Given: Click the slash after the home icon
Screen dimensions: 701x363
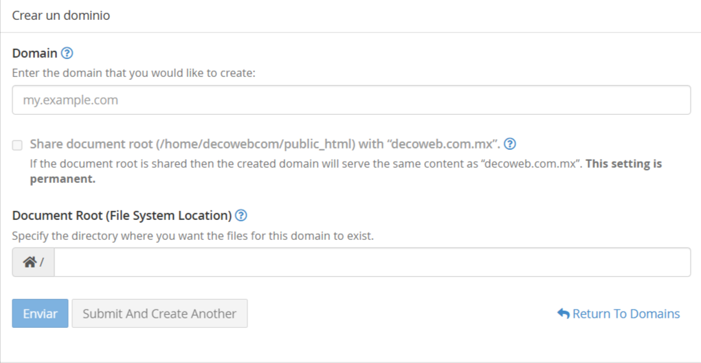Looking at the screenshot, I should point(42,263).
